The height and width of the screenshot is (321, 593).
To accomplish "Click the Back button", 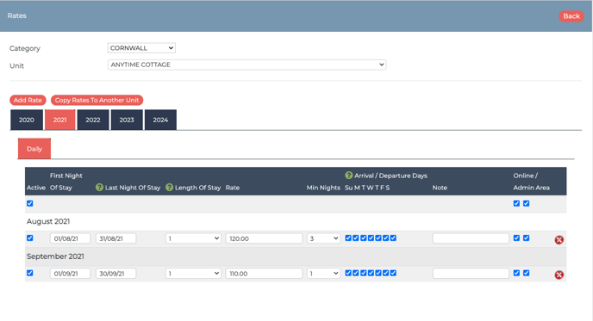I will pyautogui.click(x=571, y=15).
